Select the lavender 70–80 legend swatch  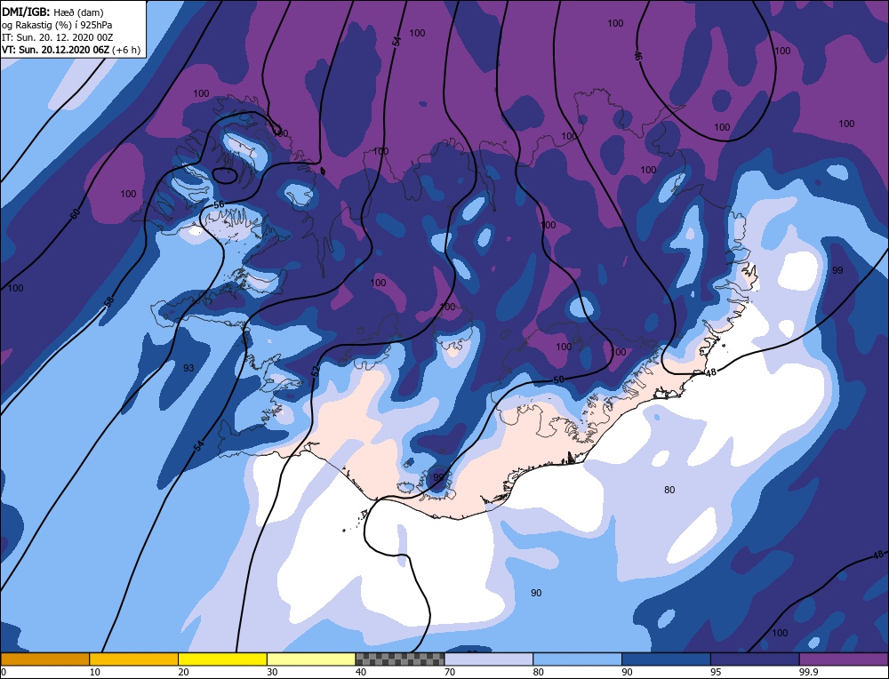pos(489,659)
